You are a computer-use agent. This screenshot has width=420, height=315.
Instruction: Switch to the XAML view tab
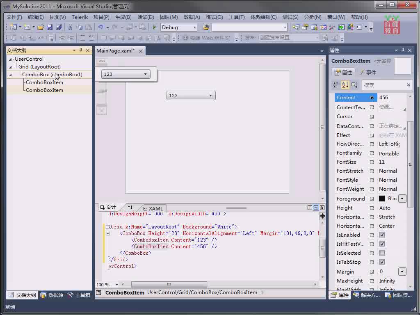point(153,208)
